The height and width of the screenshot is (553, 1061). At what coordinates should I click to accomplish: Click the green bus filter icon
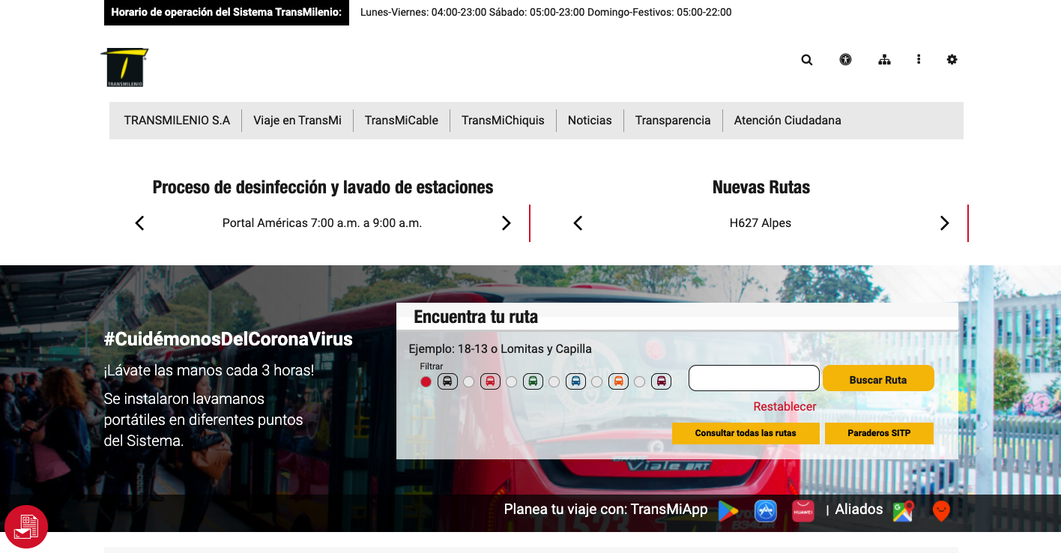[x=533, y=381]
